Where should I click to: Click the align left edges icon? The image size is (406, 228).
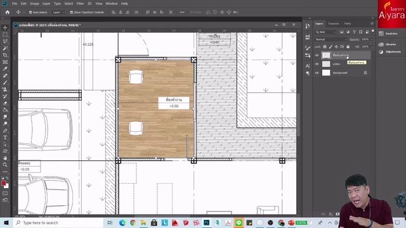(x=114, y=12)
